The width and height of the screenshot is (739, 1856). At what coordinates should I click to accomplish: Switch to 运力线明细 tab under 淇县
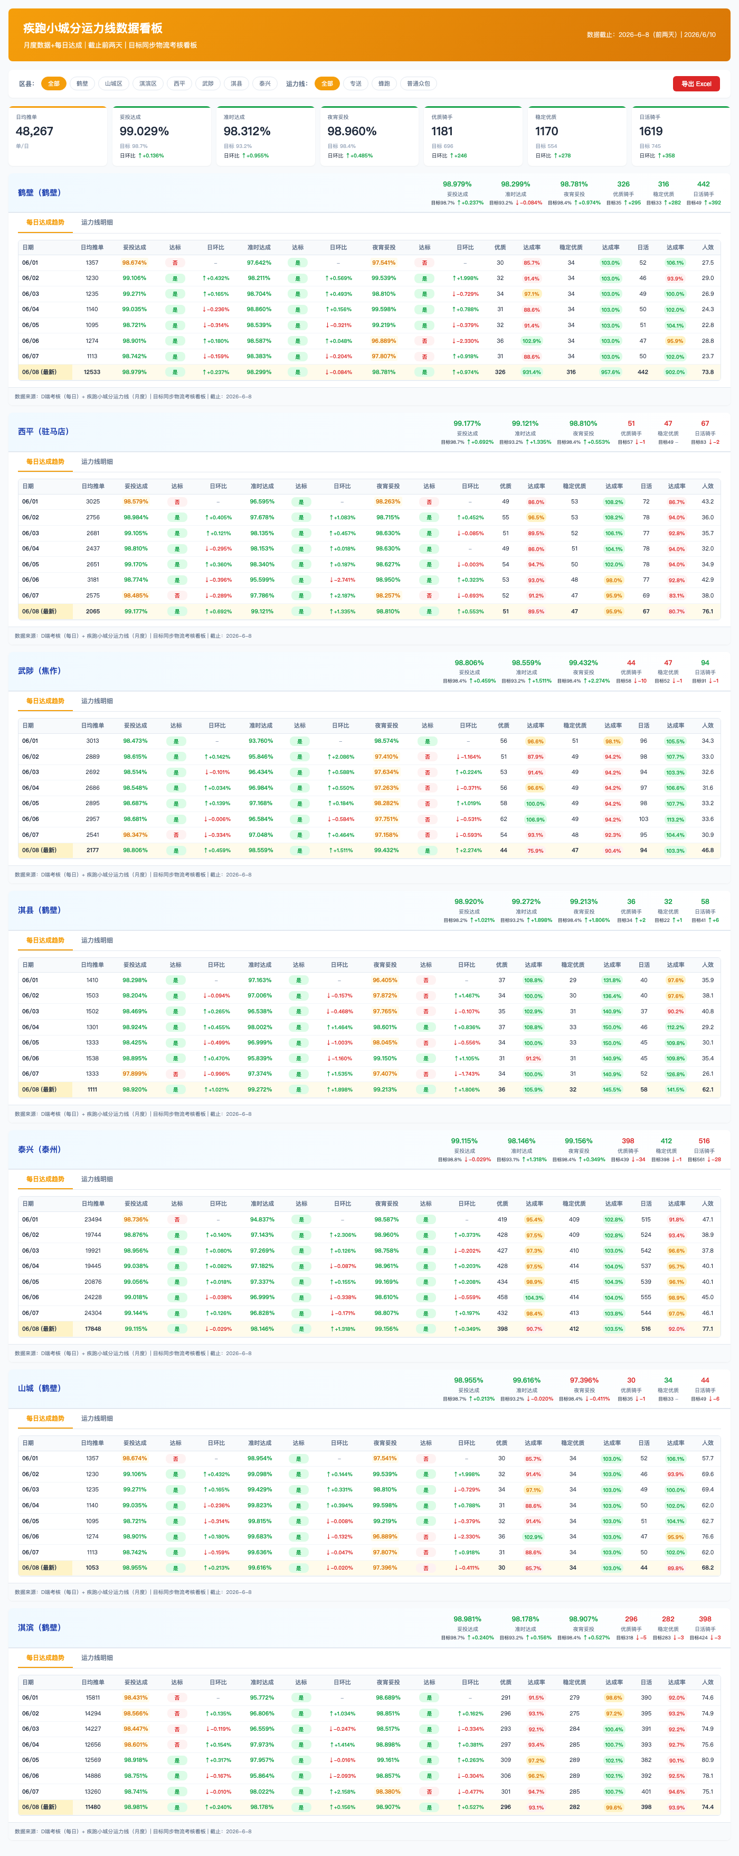[x=97, y=940]
